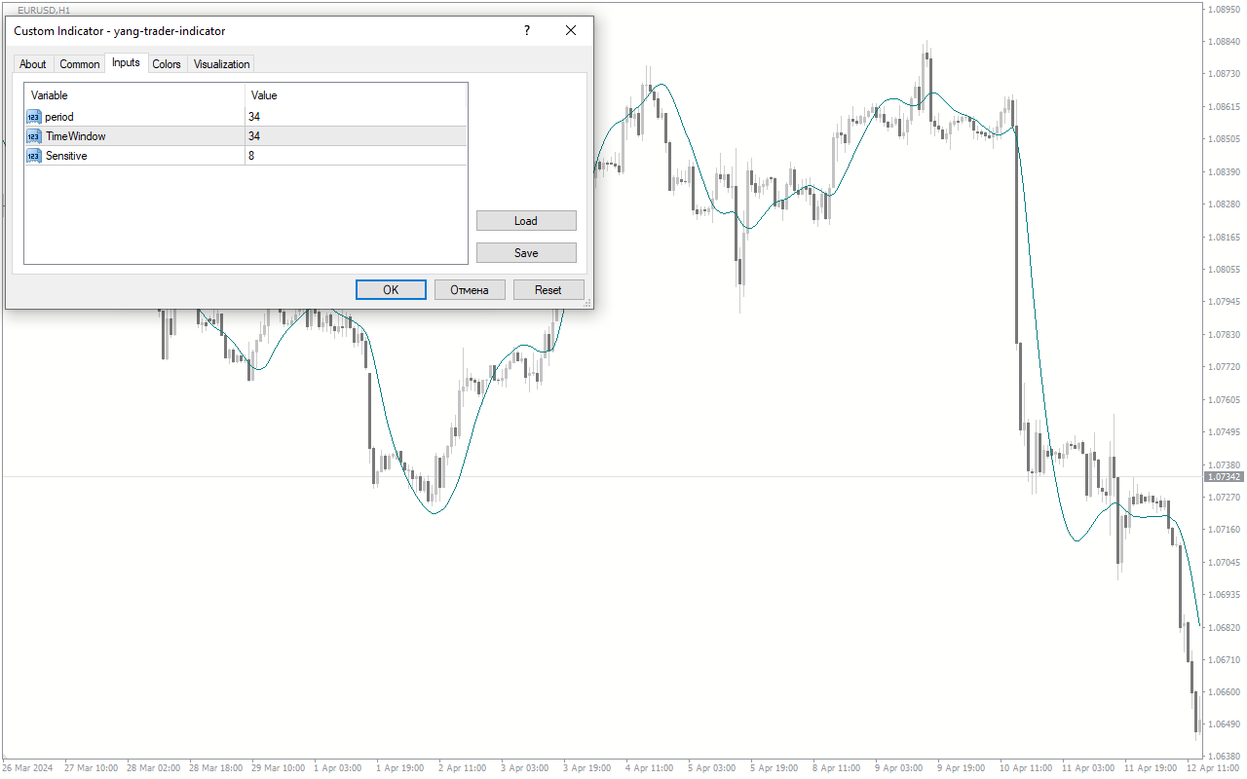The height and width of the screenshot is (779, 1247).
Task: Click the 1.08840 price scale label
Action: click(1223, 42)
